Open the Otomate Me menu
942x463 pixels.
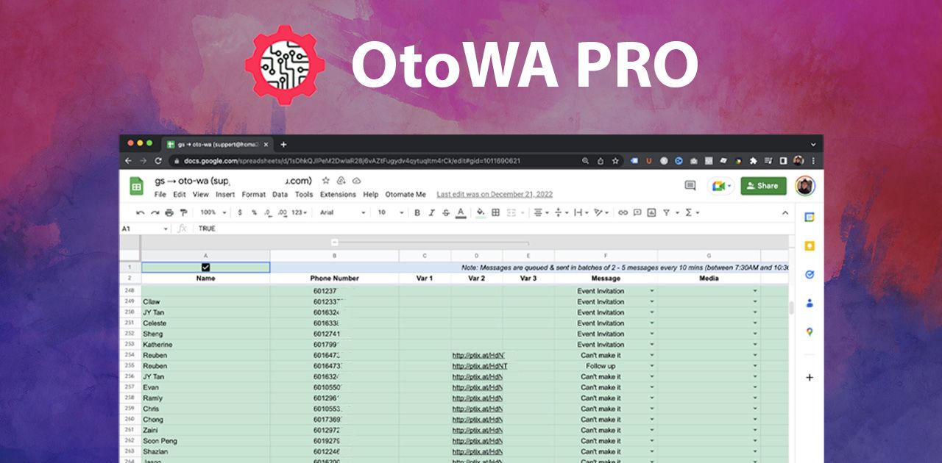point(406,195)
